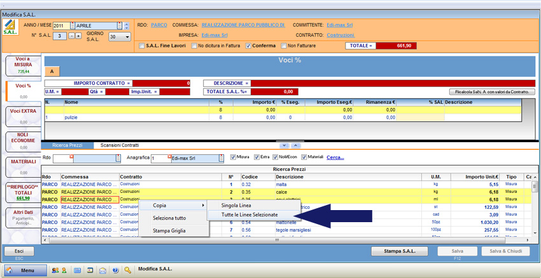Collapse the panel with the down-arrow splitter button
The width and height of the screenshot is (541, 278).
click(285, 145)
